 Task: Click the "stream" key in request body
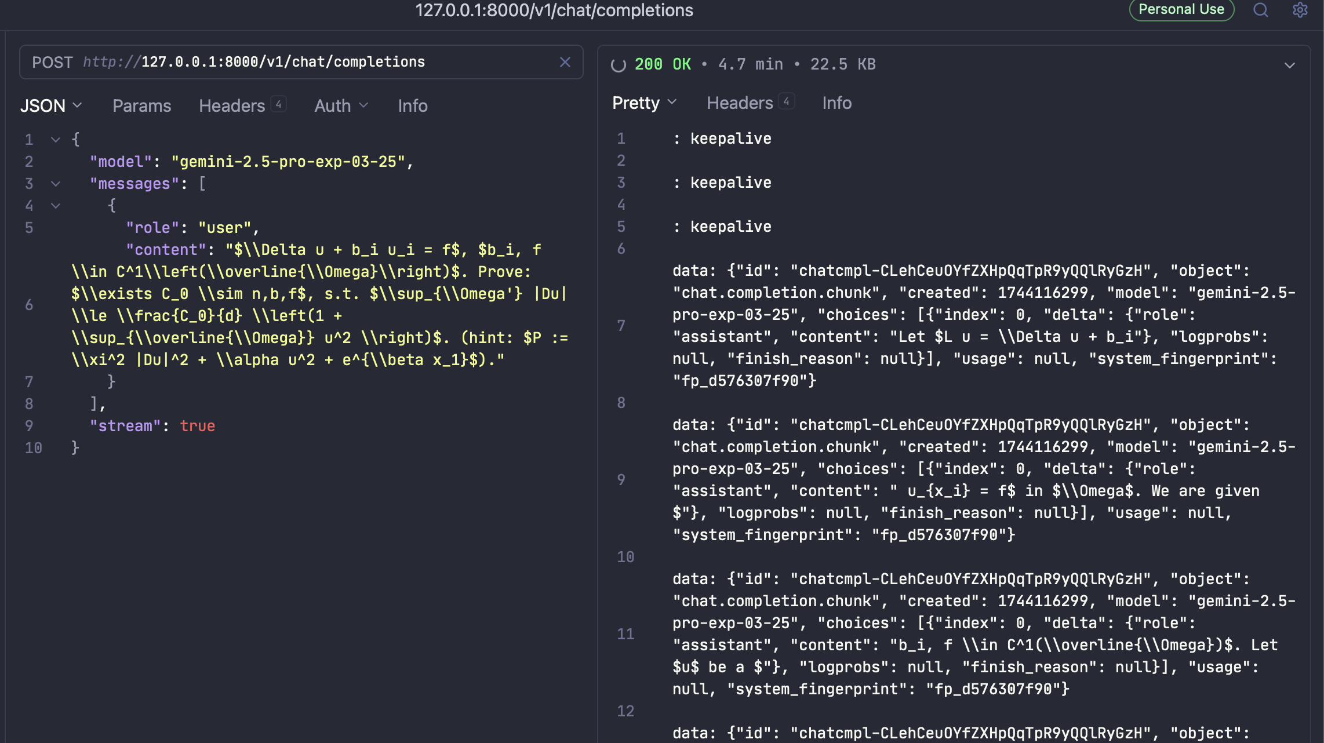125,426
